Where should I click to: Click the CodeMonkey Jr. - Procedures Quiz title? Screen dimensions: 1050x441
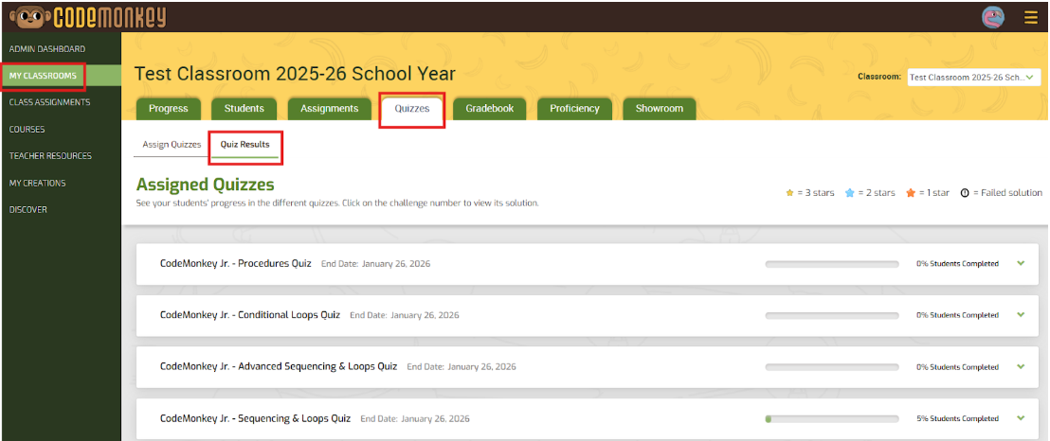pyautogui.click(x=236, y=264)
